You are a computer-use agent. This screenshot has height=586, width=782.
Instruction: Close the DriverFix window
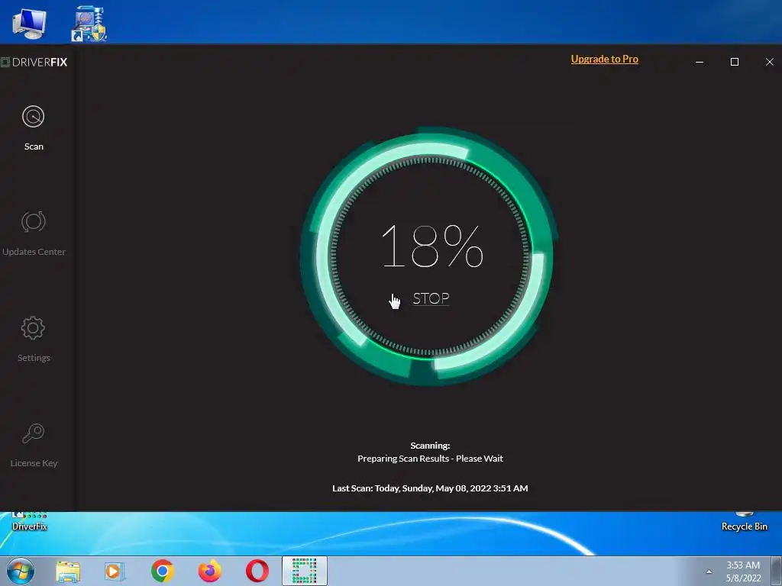tap(770, 62)
